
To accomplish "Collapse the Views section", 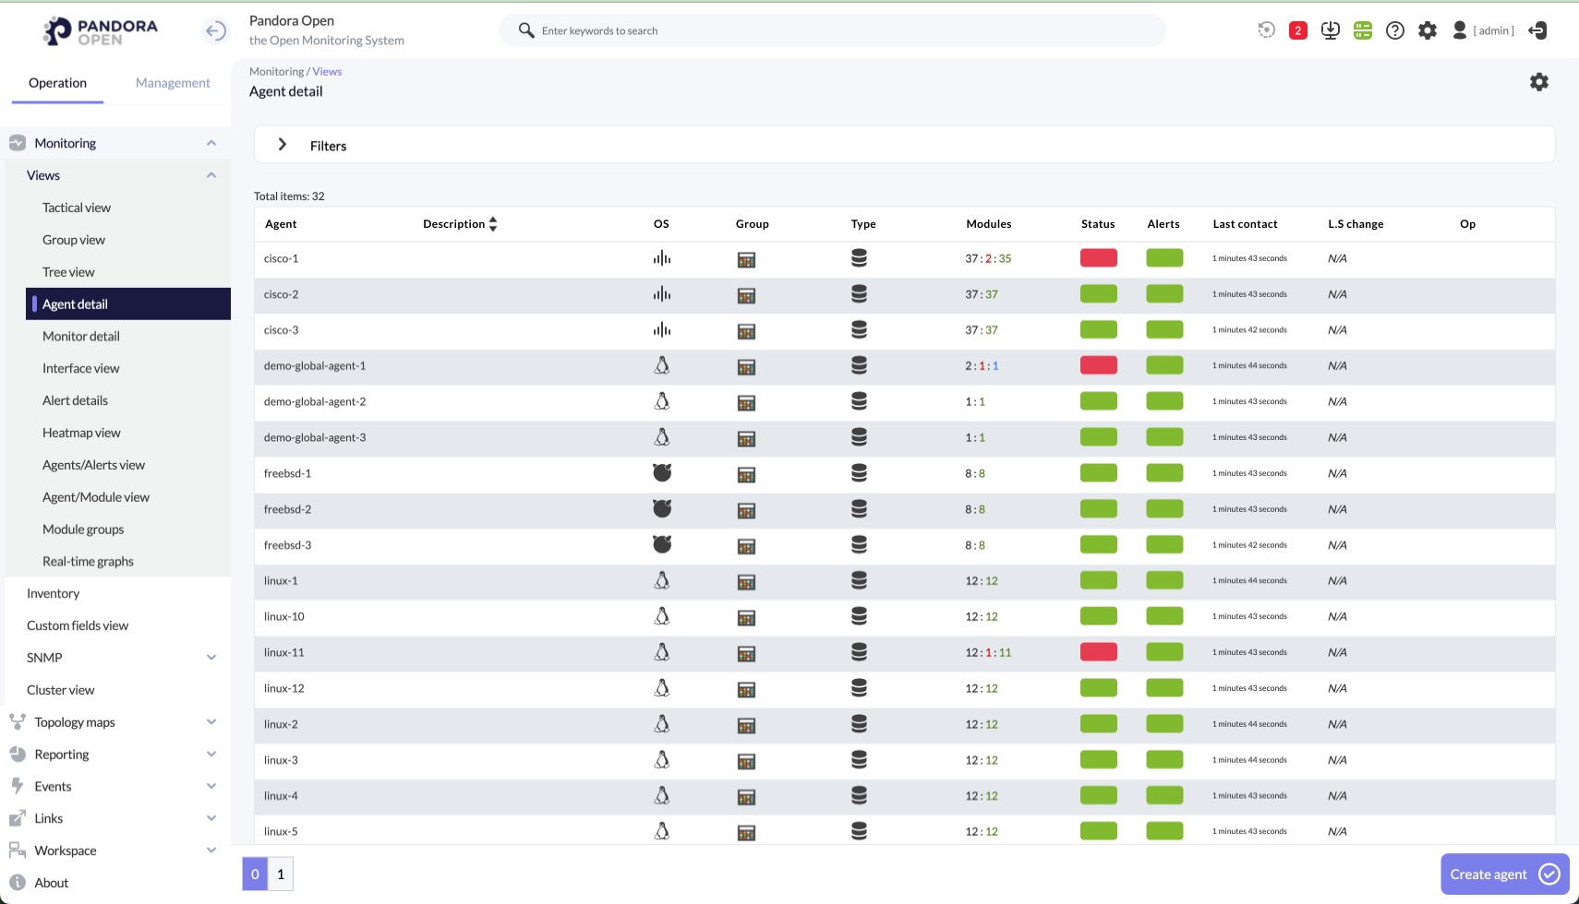I will pos(211,175).
